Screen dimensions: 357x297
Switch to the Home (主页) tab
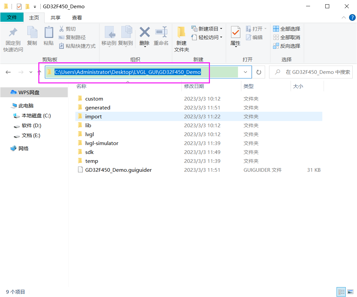34,18
